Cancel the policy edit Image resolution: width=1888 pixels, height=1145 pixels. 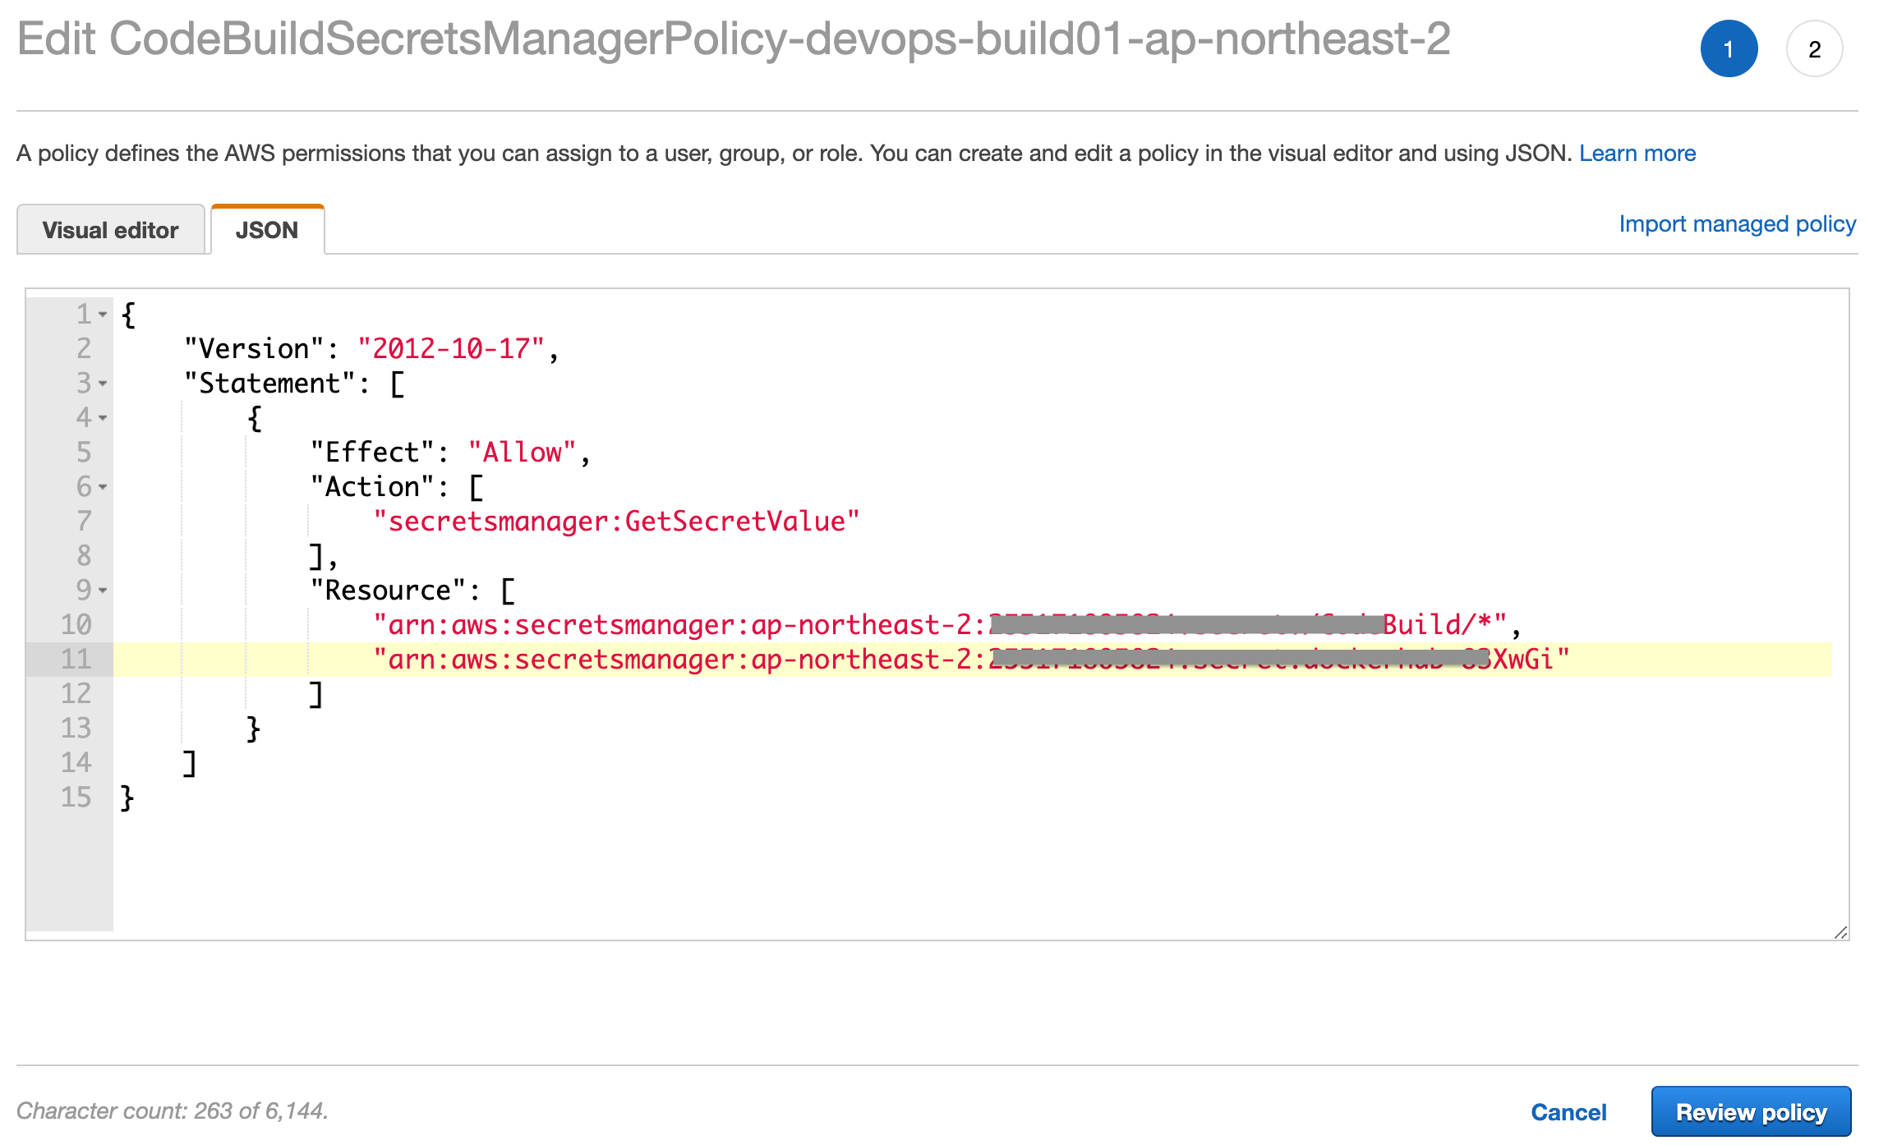pos(1568,1112)
